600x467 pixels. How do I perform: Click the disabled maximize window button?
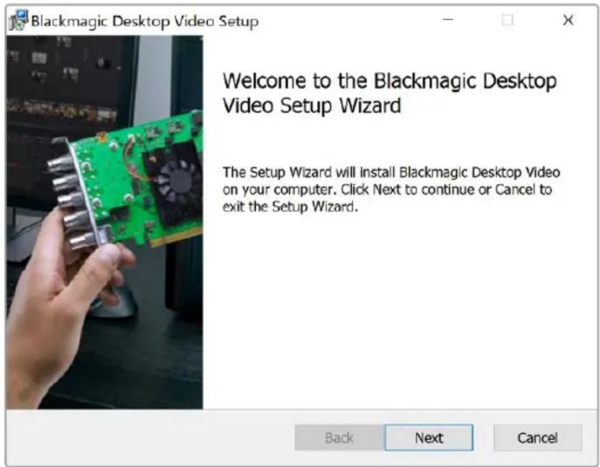tap(507, 20)
